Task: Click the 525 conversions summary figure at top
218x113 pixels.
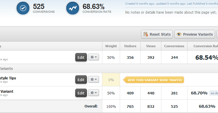Action: coord(39,6)
